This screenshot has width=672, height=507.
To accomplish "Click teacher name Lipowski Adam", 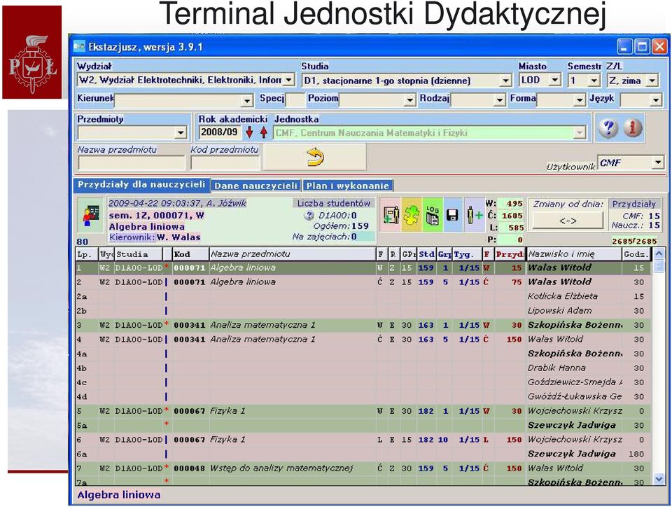I will (560, 310).
